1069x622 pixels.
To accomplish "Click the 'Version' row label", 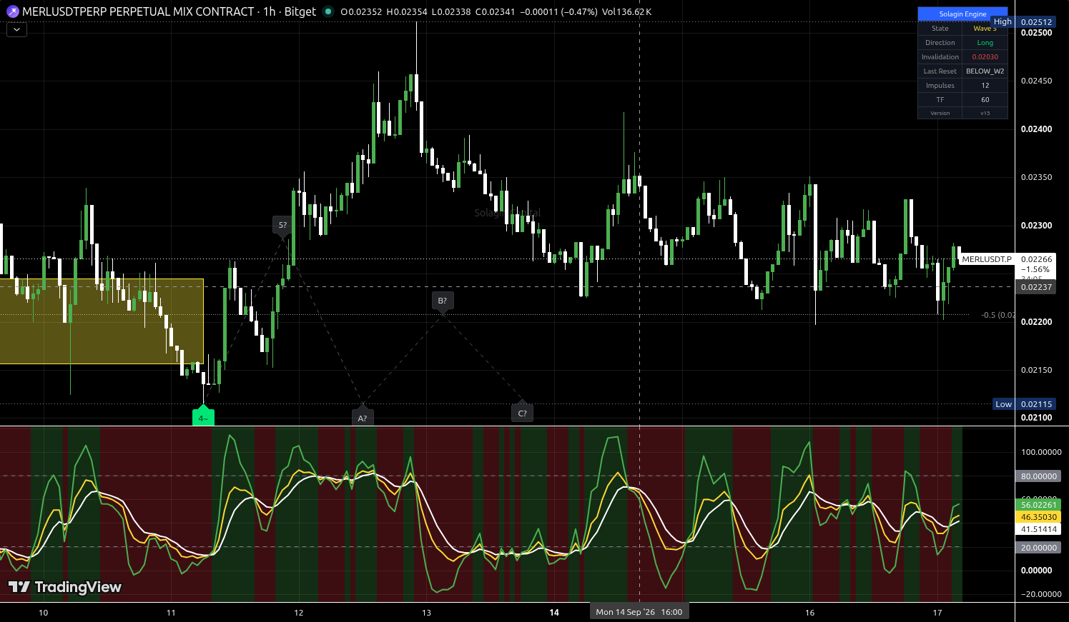I will [x=940, y=113].
